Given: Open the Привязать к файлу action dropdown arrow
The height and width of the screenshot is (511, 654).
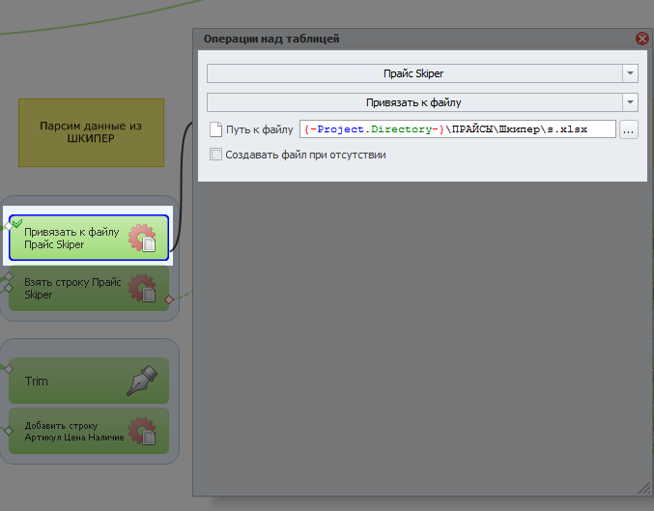Looking at the screenshot, I should pos(630,102).
